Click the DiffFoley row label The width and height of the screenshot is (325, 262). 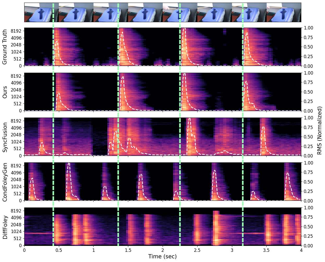click(x=5, y=227)
